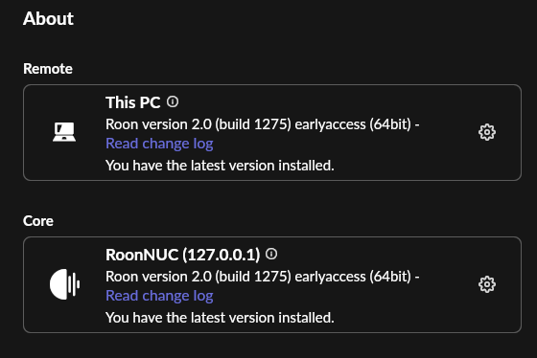Open the gear settings for This PC
This screenshot has height=358, width=537.
coord(487,132)
